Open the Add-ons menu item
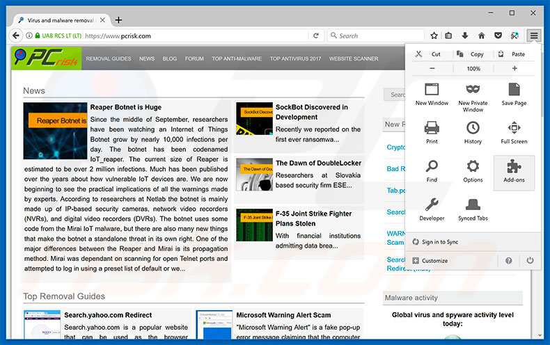 [x=514, y=172]
